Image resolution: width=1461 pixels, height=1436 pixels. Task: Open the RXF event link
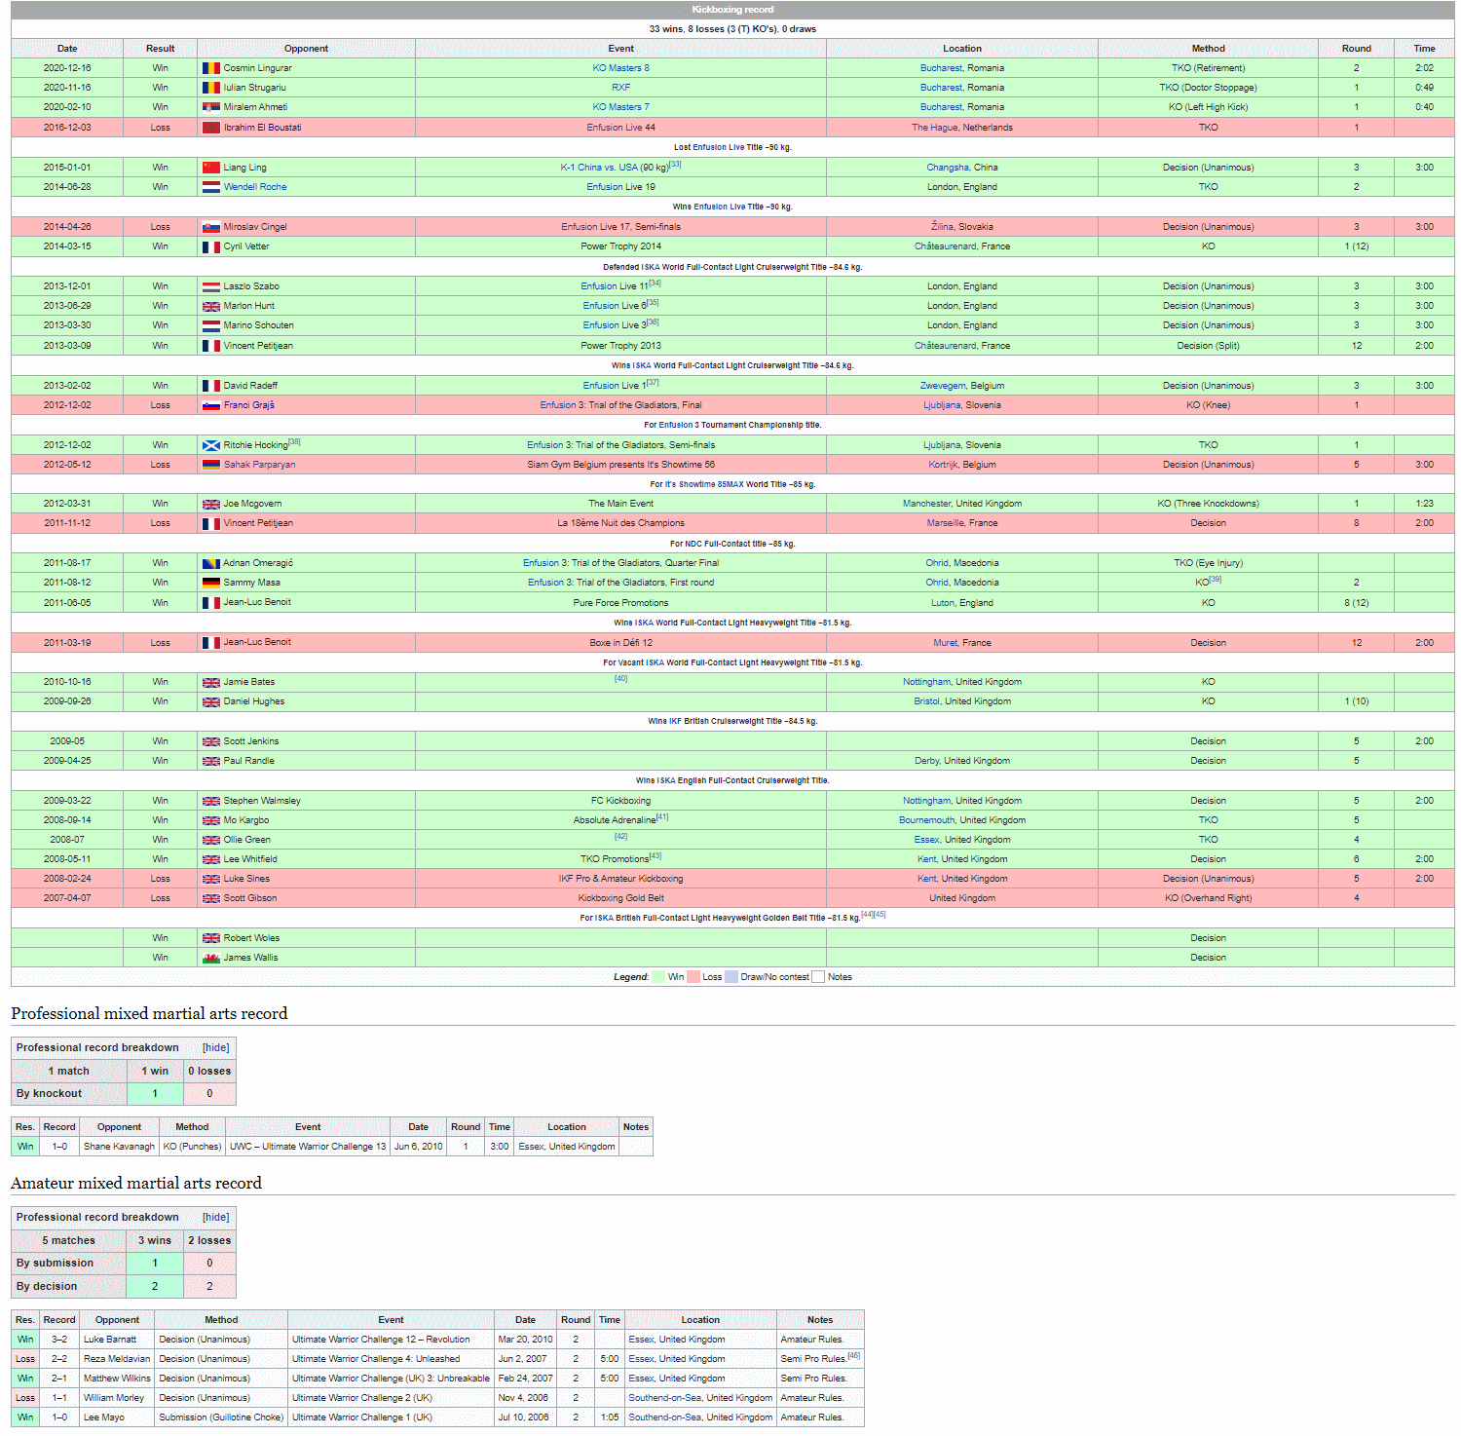pos(620,88)
